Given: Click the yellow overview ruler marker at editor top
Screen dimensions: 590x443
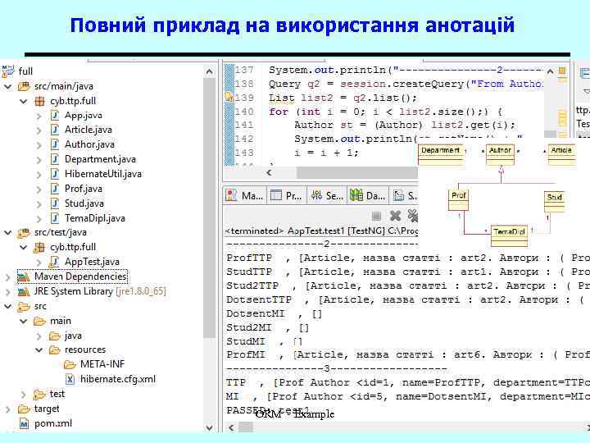Looking at the screenshot, I should coord(562,71).
